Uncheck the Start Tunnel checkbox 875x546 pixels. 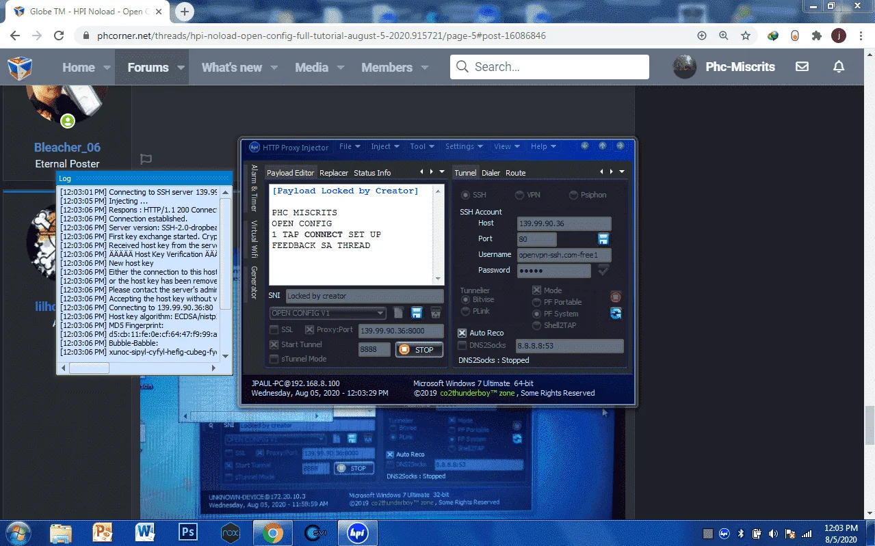coord(274,345)
